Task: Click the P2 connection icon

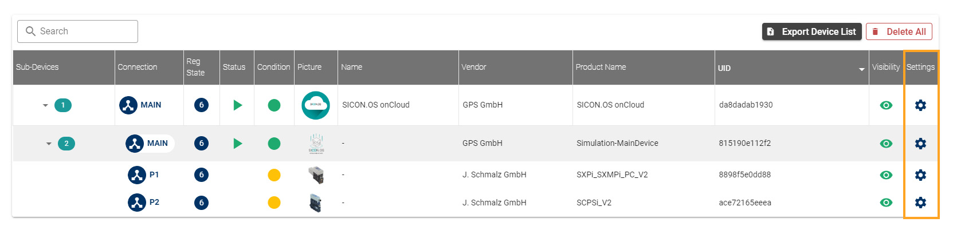Action: tap(137, 203)
